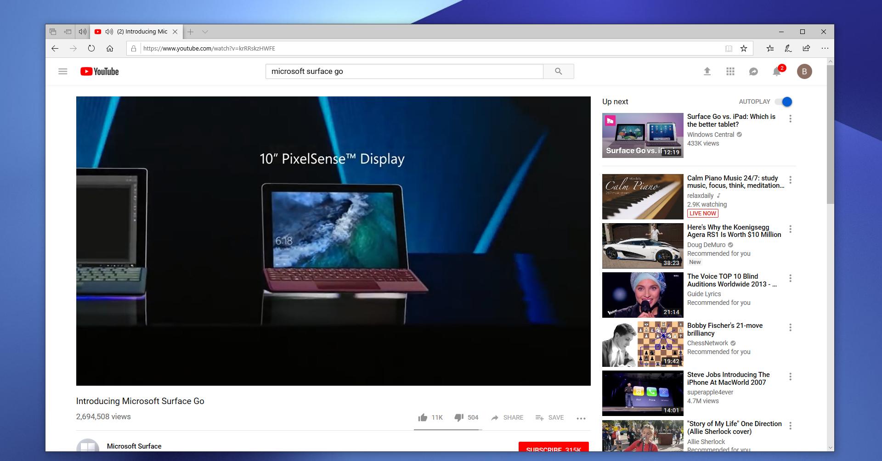Open the Add notes pen icon
This screenshot has width=882, height=461.
click(x=788, y=48)
